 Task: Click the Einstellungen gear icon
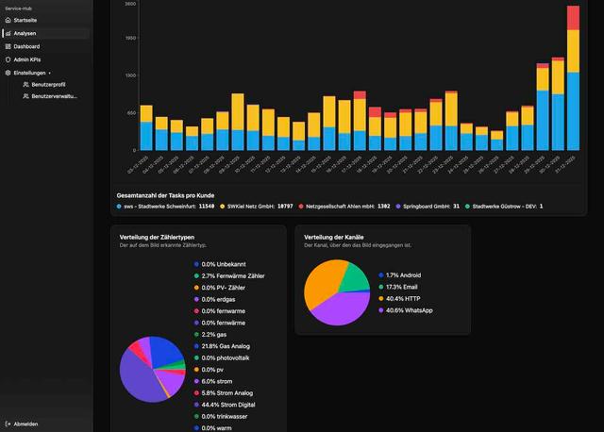(8, 73)
